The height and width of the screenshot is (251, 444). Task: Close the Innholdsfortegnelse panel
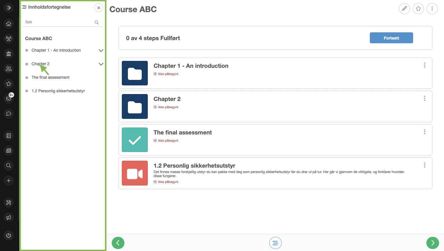(99, 8)
